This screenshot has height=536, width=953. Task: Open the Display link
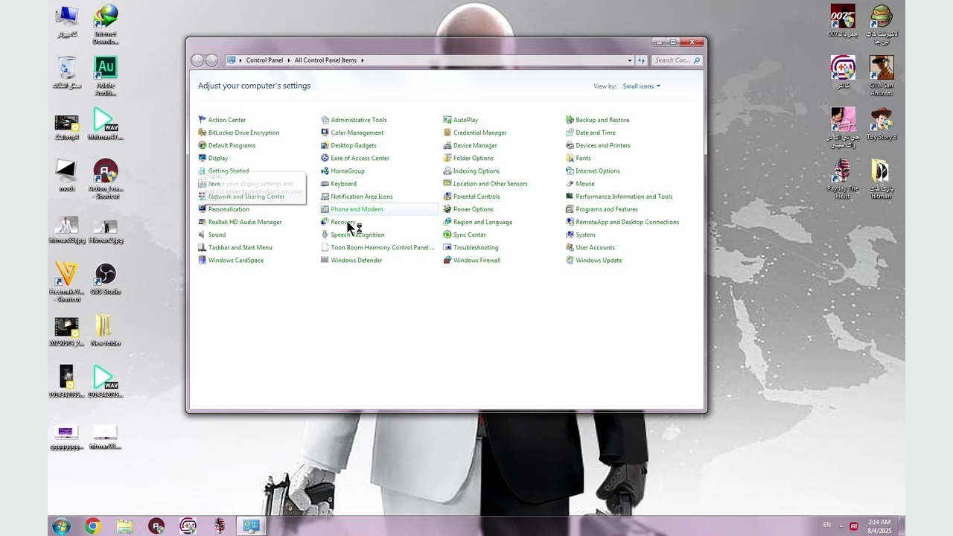click(x=218, y=158)
